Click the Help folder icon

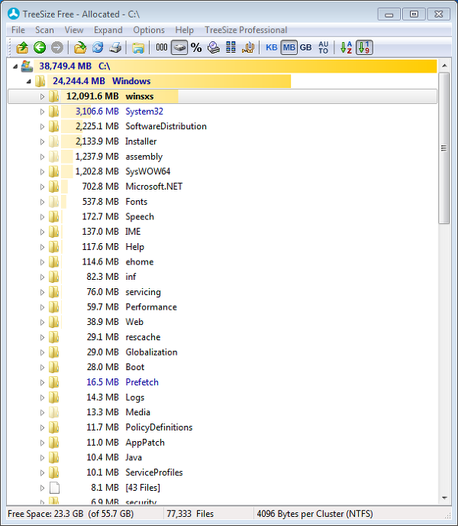(x=53, y=247)
